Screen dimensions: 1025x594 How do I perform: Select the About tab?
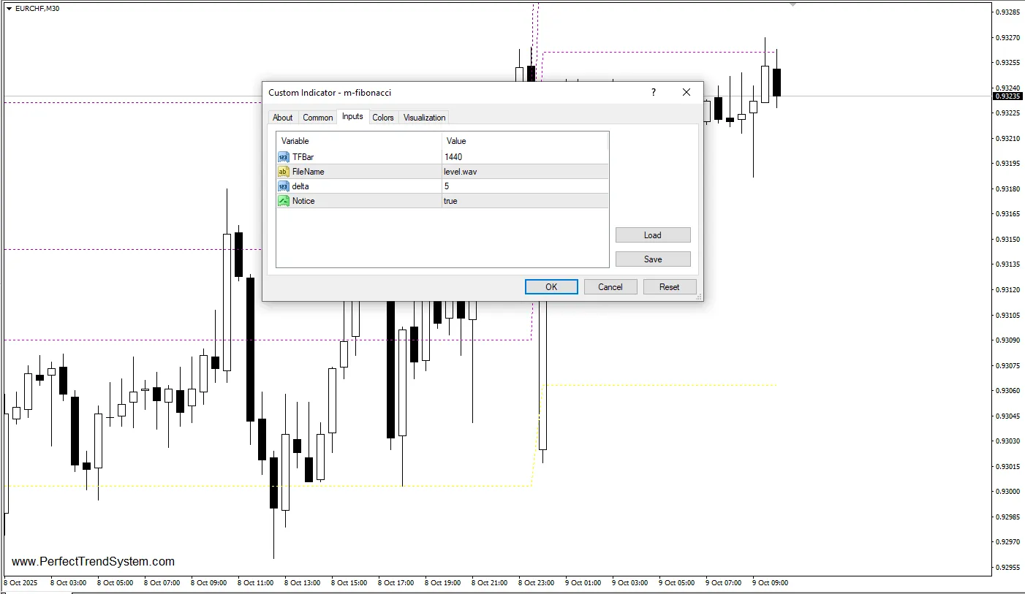click(x=282, y=118)
